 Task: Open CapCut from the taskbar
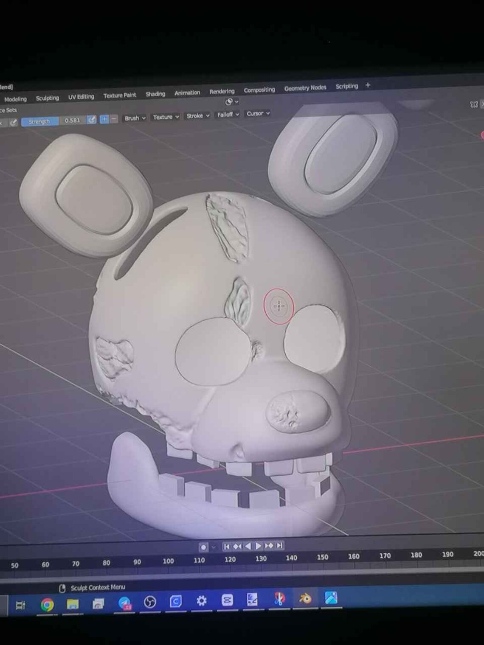[x=227, y=600]
